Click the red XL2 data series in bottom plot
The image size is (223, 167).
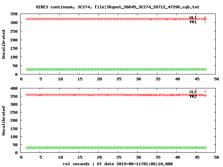click(116, 95)
